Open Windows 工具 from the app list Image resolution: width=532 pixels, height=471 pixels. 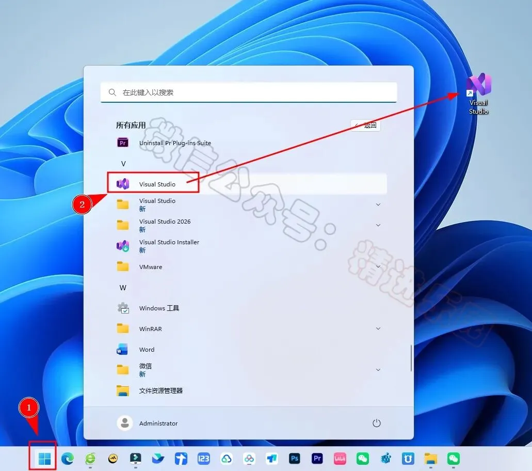pos(248,308)
